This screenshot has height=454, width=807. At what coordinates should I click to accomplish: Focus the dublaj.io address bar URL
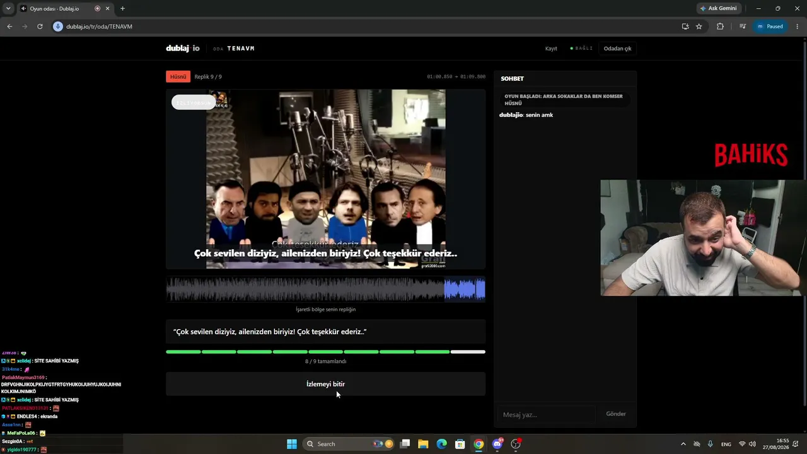point(99,26)
